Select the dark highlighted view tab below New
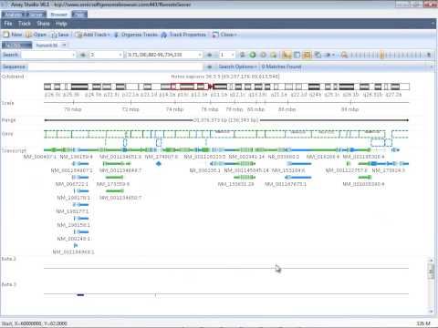This screenshot has width=438, height=328. 16,46
